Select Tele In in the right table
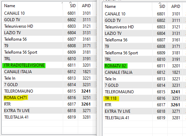Viewport: 186px width, 136px height. tap(110, 79)
